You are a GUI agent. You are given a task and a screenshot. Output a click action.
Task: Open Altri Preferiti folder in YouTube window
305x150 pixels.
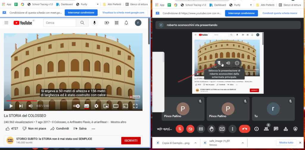[112, 4]
